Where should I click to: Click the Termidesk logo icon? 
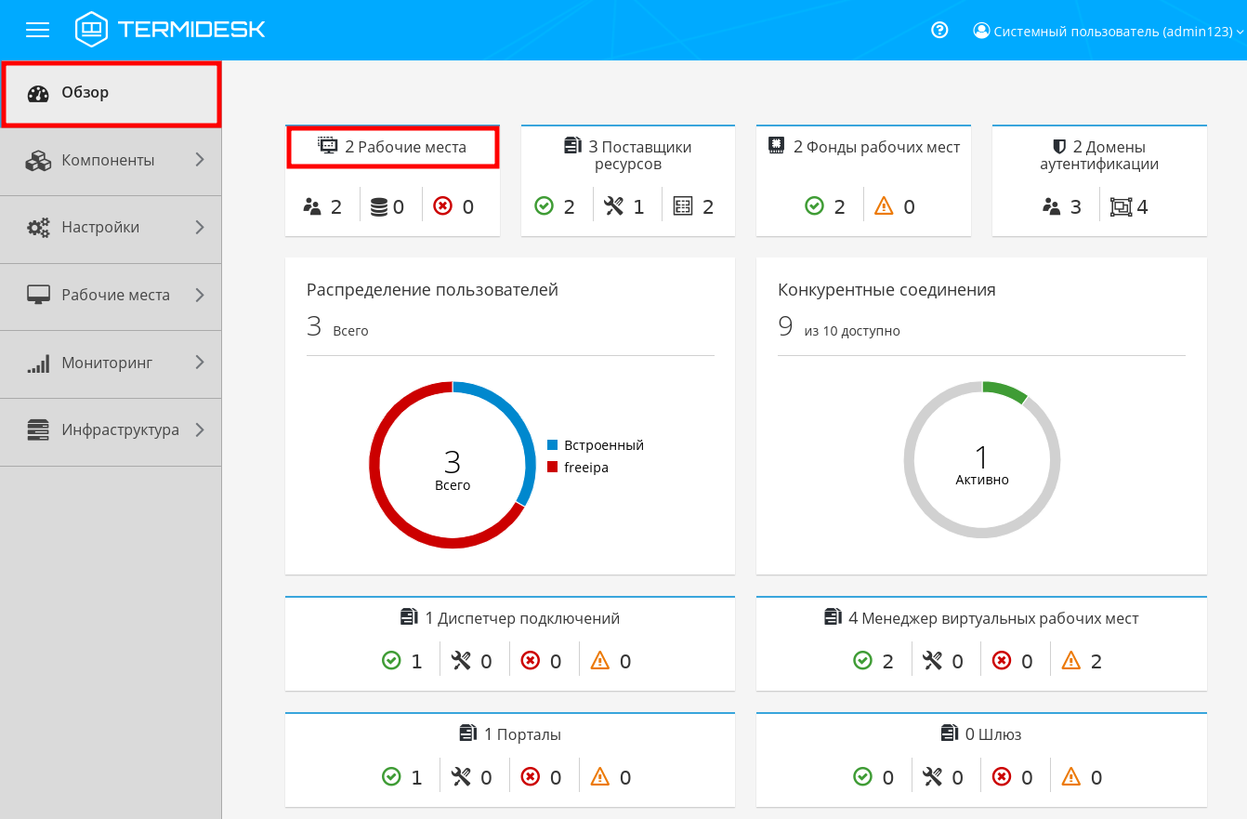coord(91,30)
